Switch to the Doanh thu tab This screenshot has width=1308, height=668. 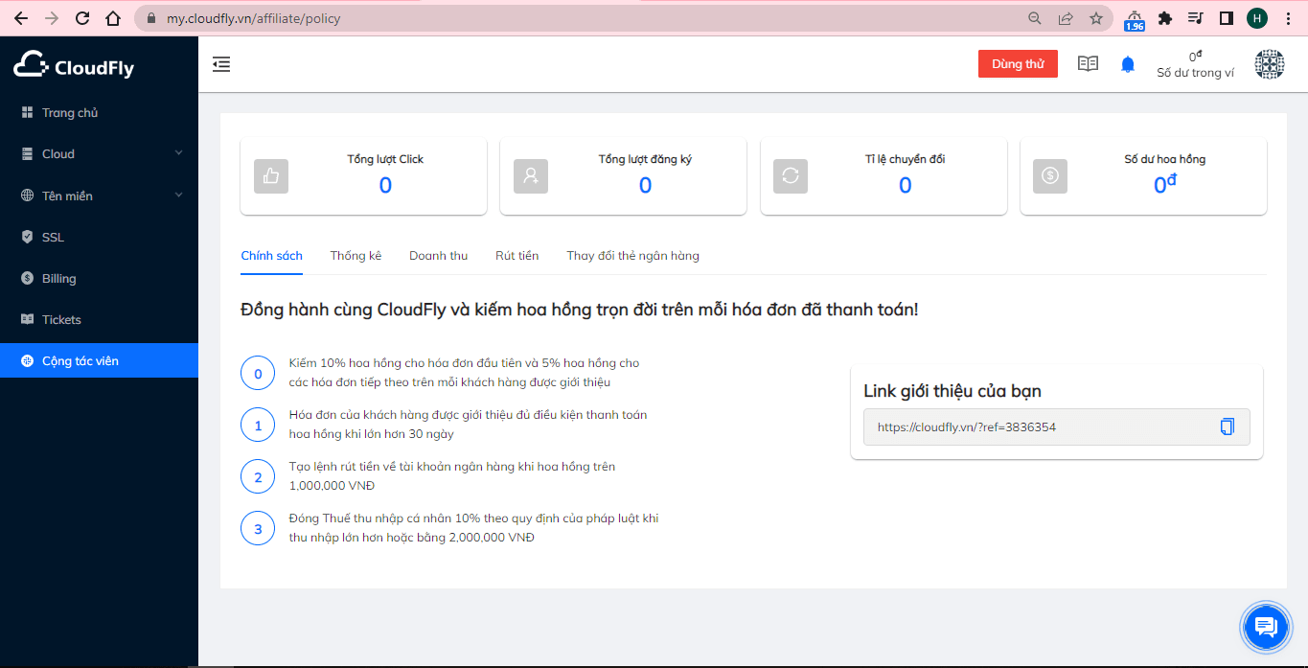click(x=438, y=256)
